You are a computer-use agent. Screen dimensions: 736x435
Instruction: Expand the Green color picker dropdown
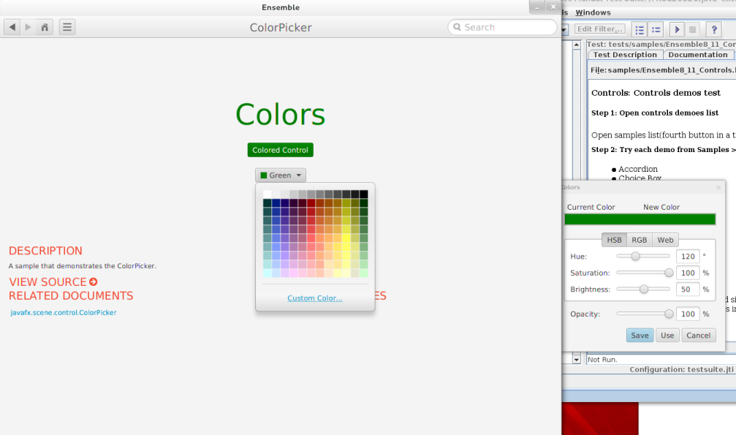(281, 175)
